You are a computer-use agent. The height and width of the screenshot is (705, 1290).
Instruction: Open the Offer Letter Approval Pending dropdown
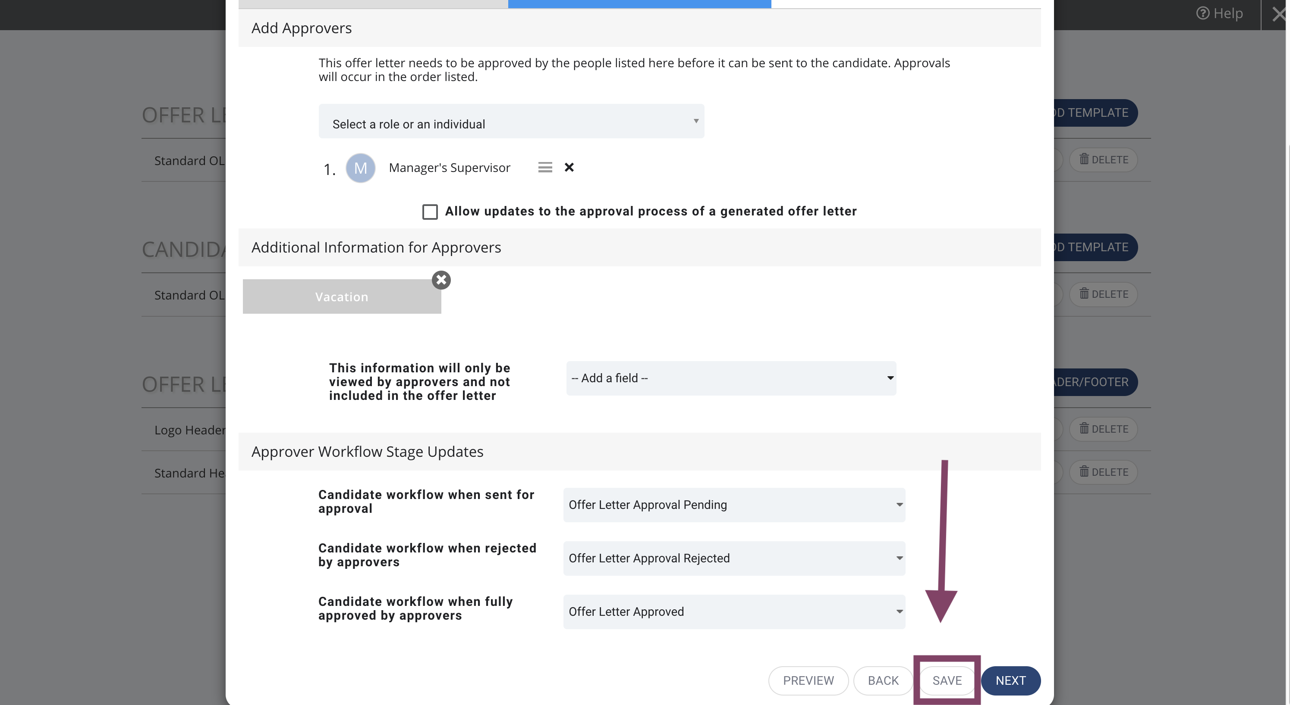734,505
